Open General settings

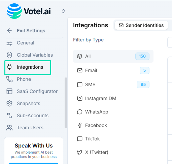[x=26, y=43]
